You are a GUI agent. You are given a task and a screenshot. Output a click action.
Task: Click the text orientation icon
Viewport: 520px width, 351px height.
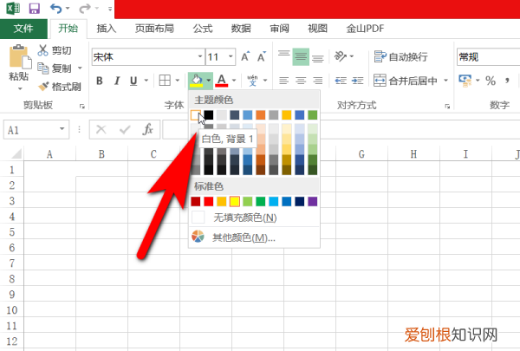click(x=340, y=56)
